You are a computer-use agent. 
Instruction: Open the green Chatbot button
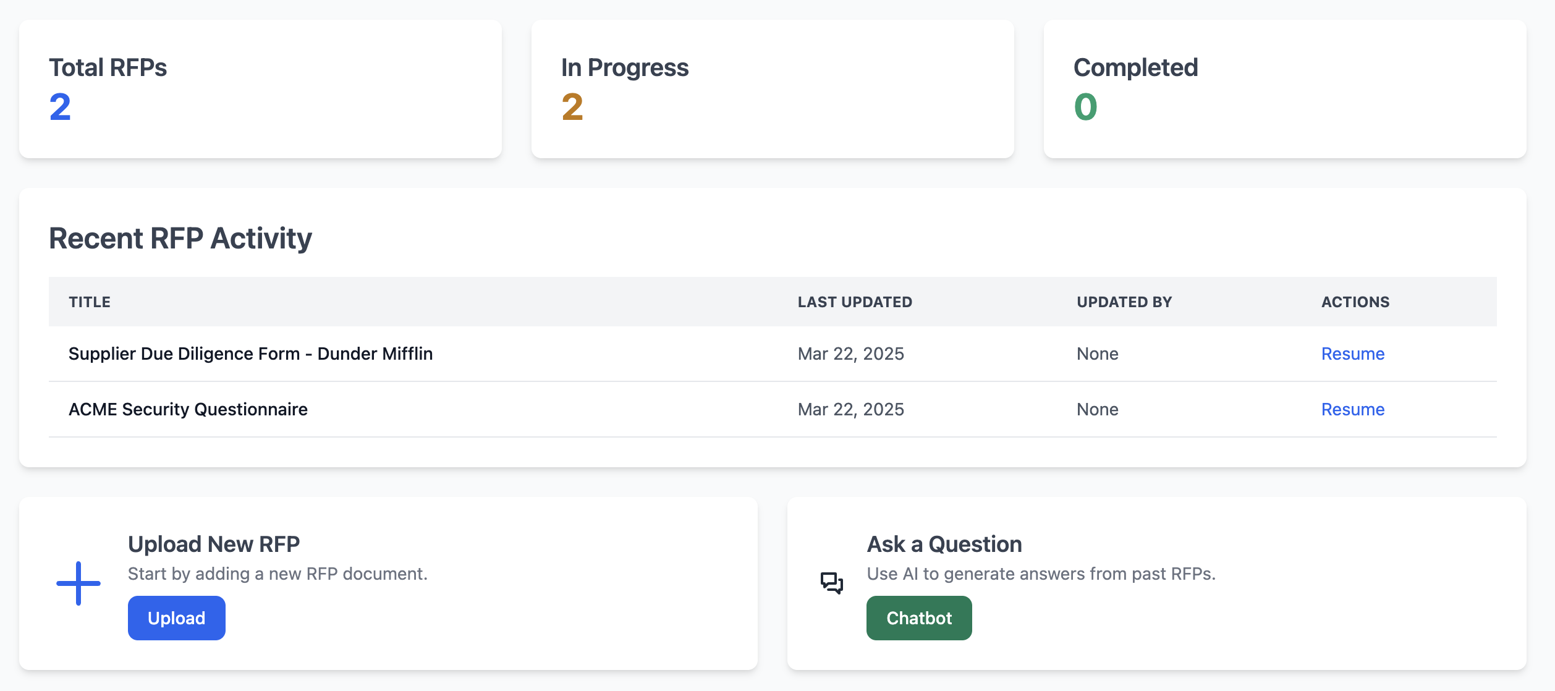click(x=918, y=617)
